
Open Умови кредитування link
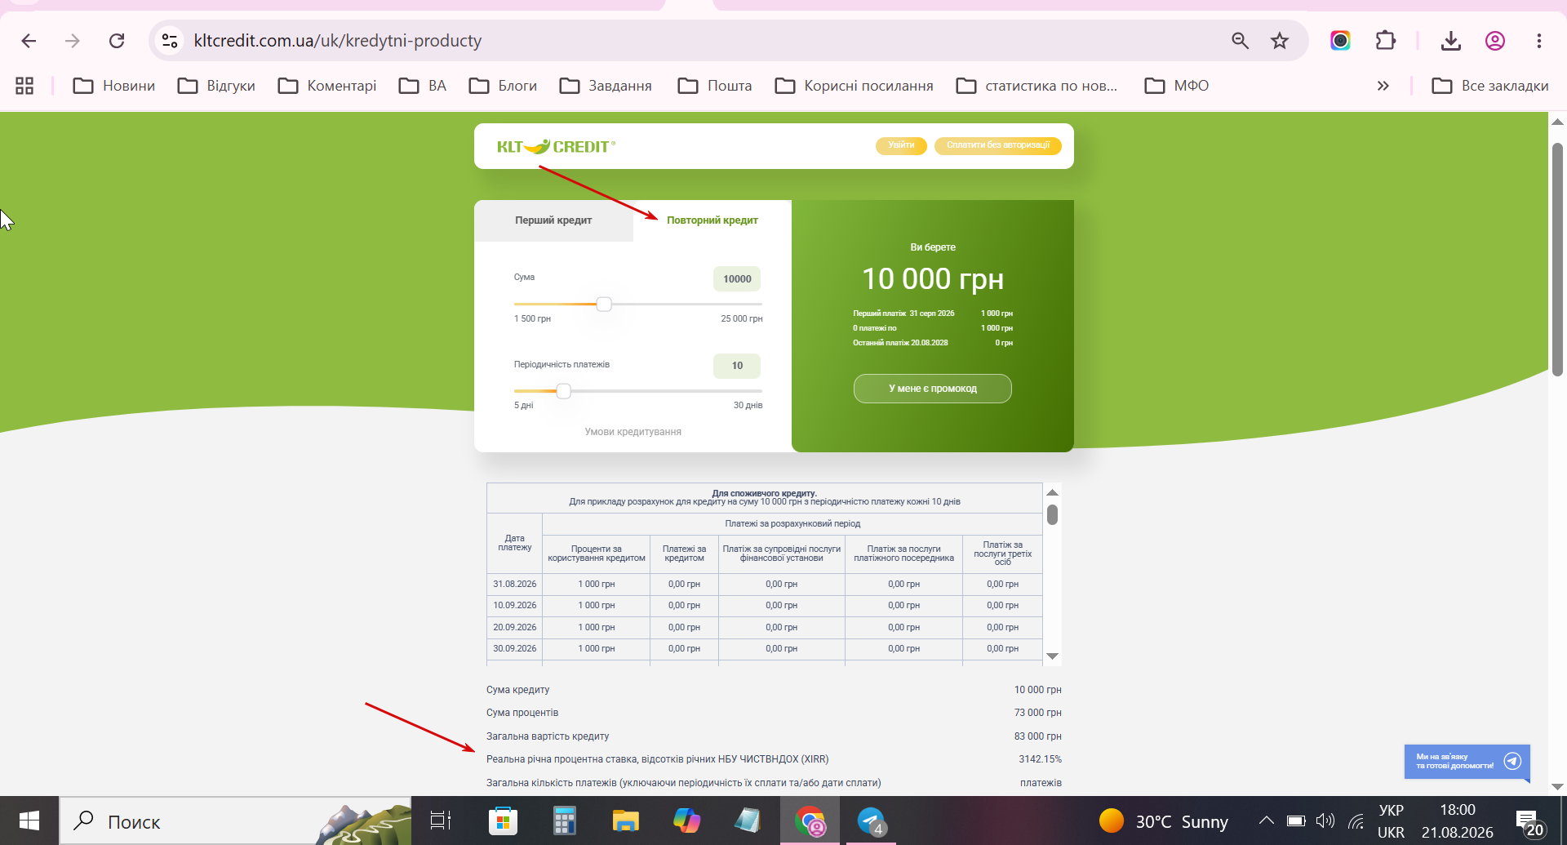(x=633, y=432)
